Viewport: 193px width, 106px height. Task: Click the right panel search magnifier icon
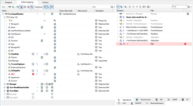point(189,7)
